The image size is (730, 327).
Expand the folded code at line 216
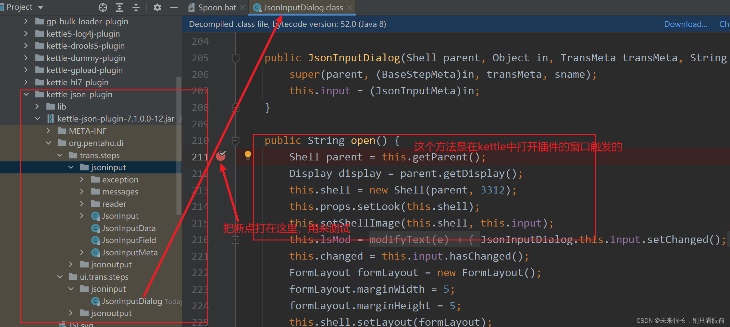[236, 240]
